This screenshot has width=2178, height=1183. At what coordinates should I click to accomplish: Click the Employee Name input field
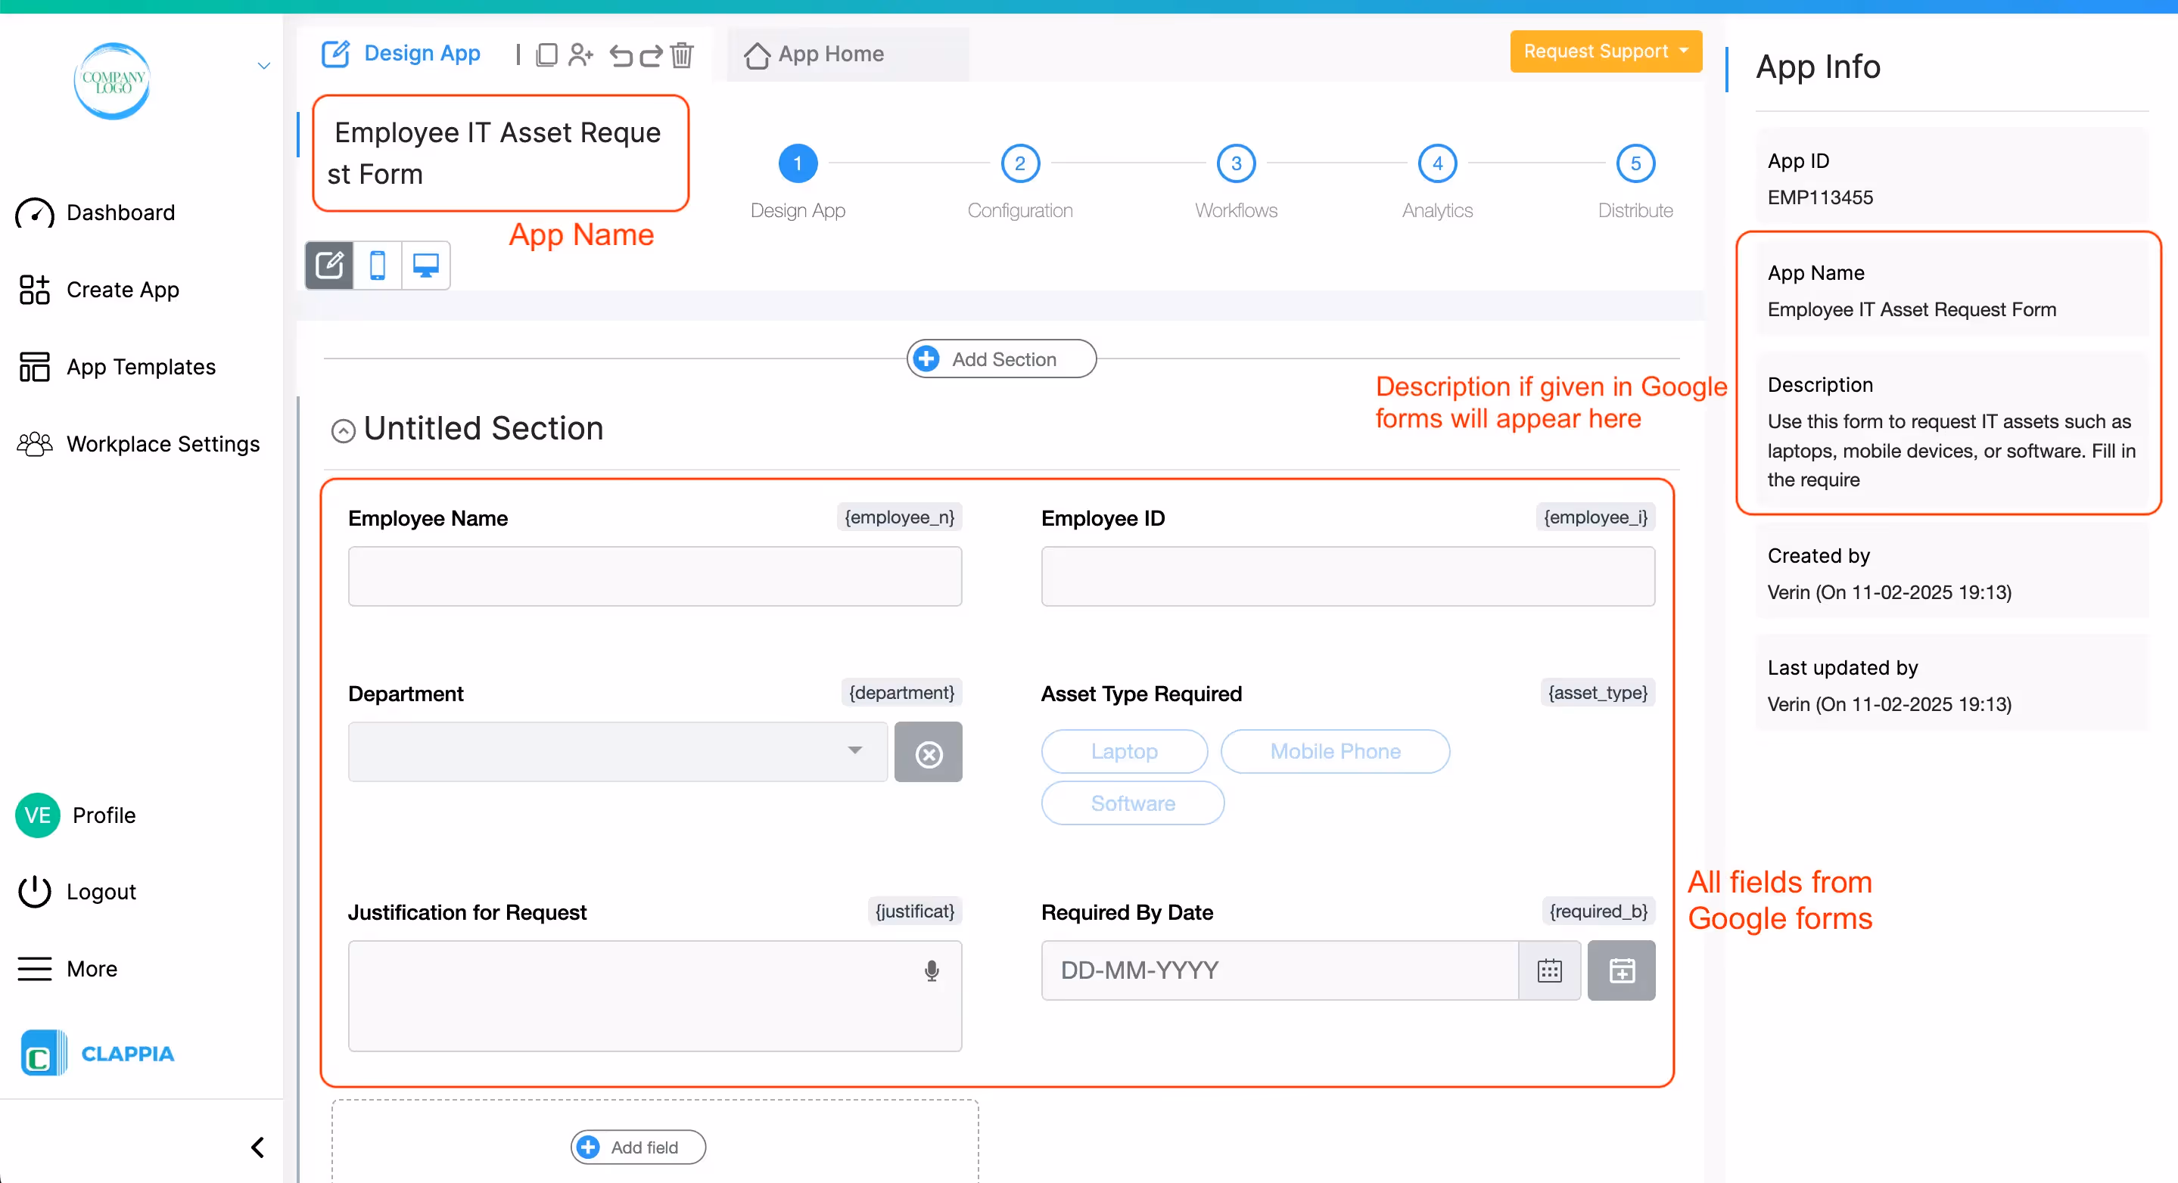click(655, 576)
